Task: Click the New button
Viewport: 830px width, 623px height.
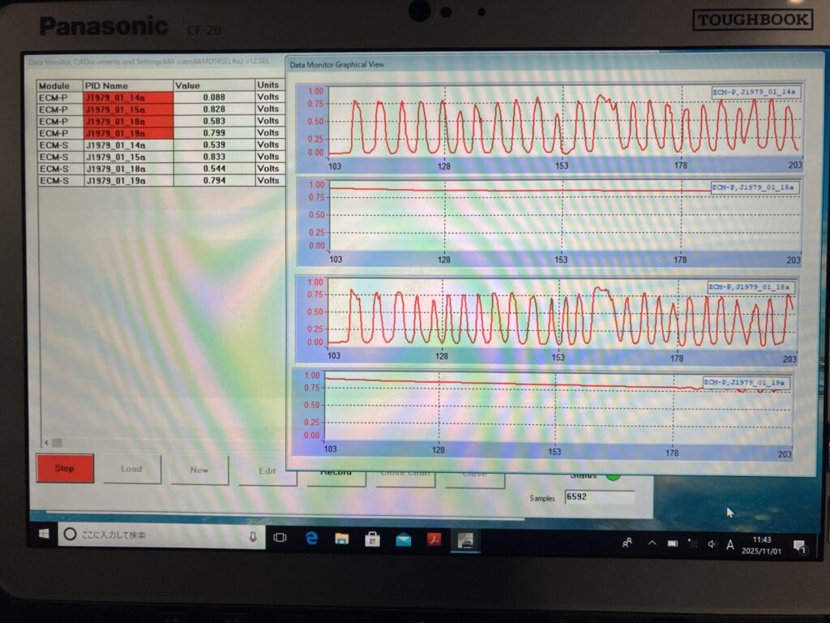Action: [x=199, y=470]
